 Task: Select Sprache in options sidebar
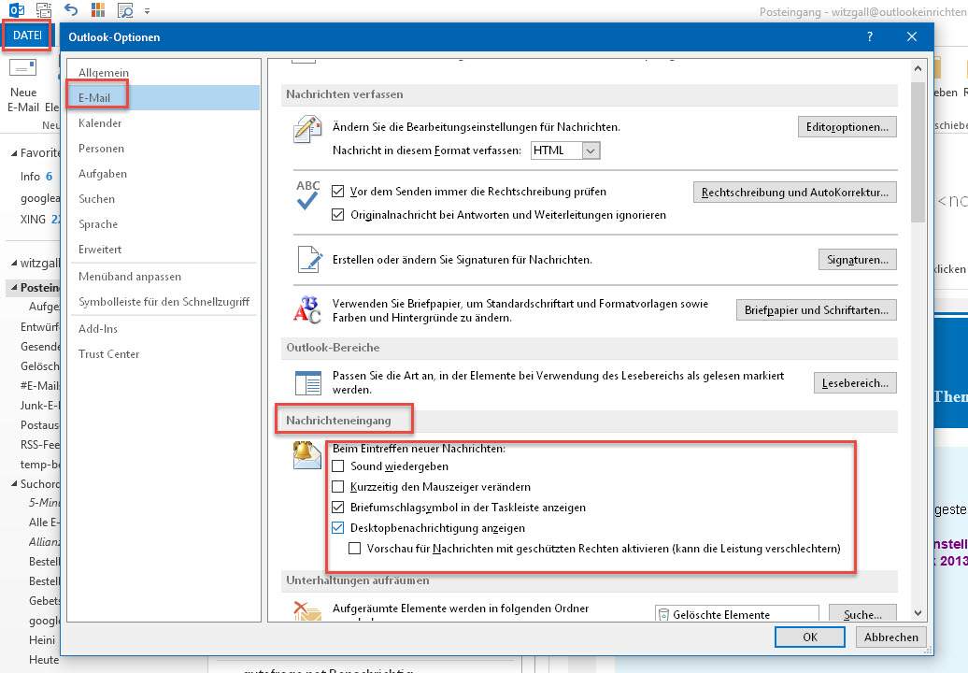[163, 224]
